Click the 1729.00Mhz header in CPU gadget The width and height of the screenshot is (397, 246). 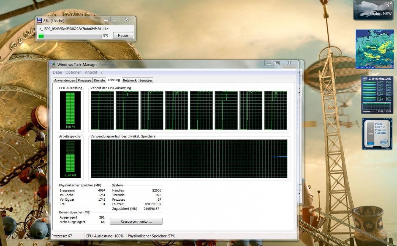coord(380,79)
